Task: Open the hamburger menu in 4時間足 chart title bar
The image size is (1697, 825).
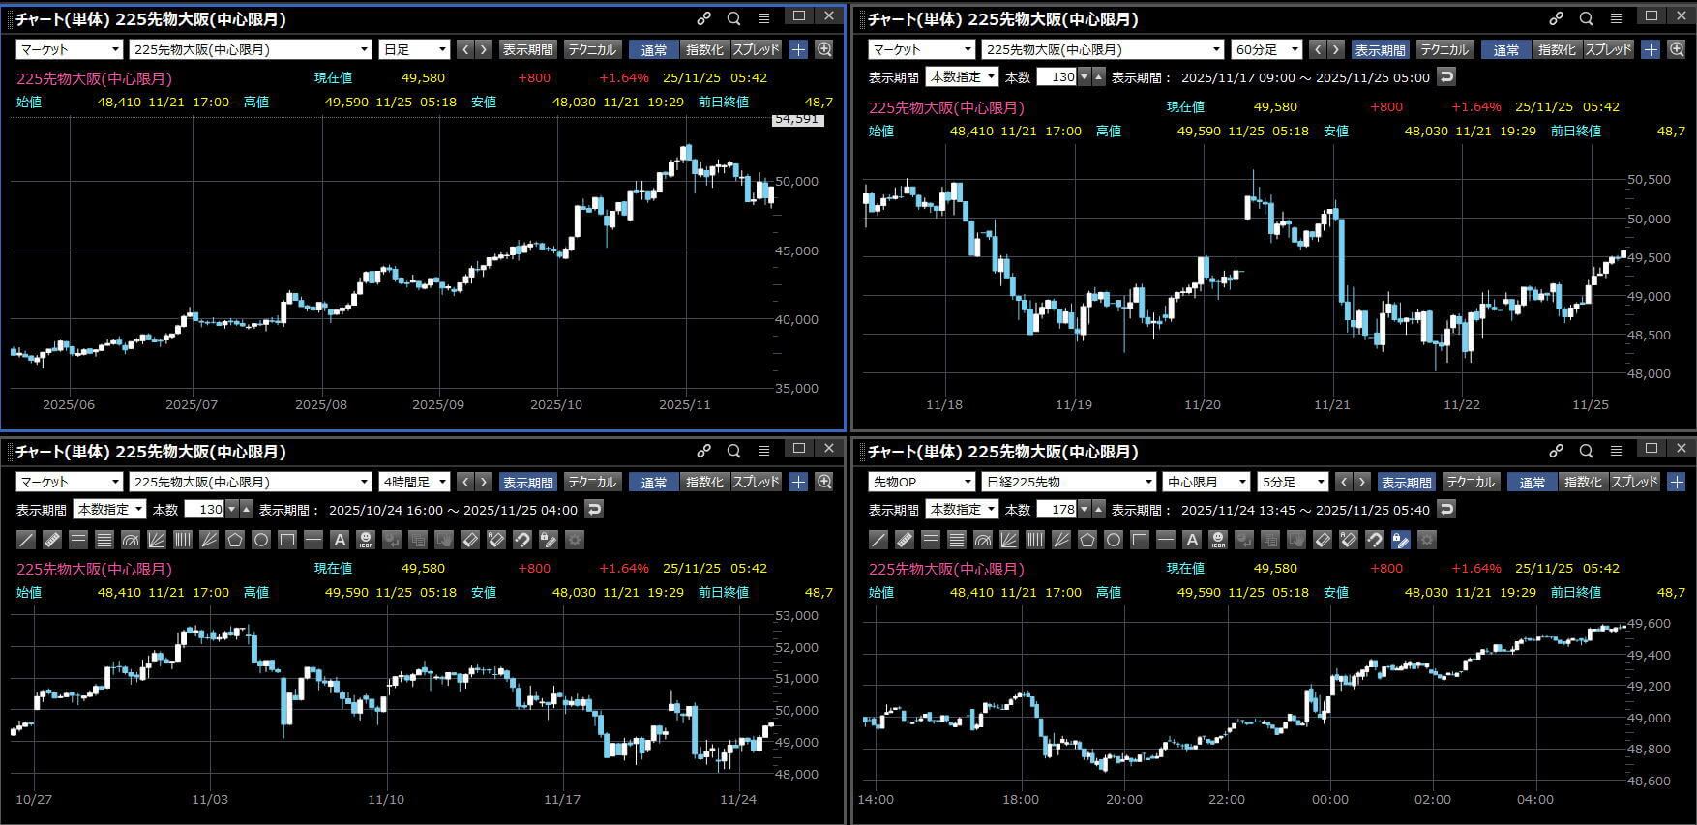Action: [763, 451]
